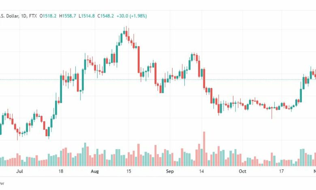Click the tallest red volume bar in mid-September
This screenshot has height=190, width=316.
204,149
